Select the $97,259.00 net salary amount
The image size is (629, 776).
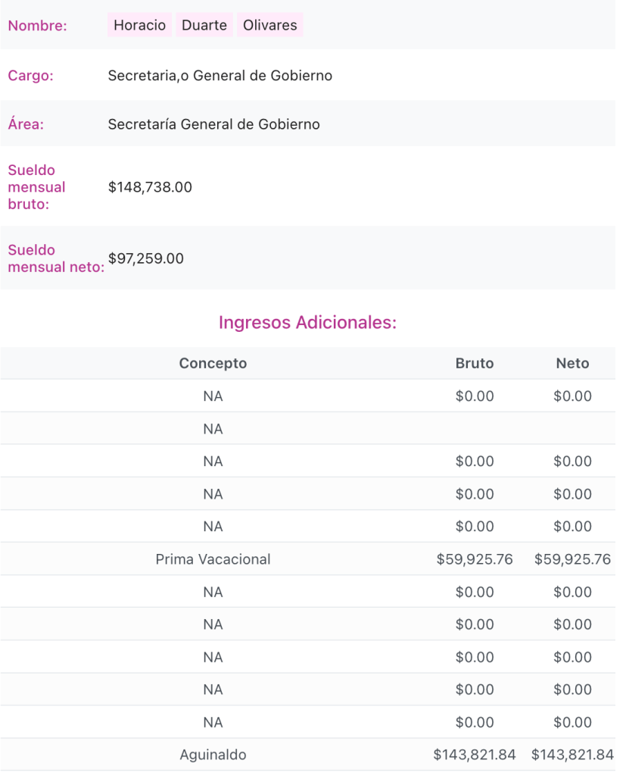[x=145, y=258]
